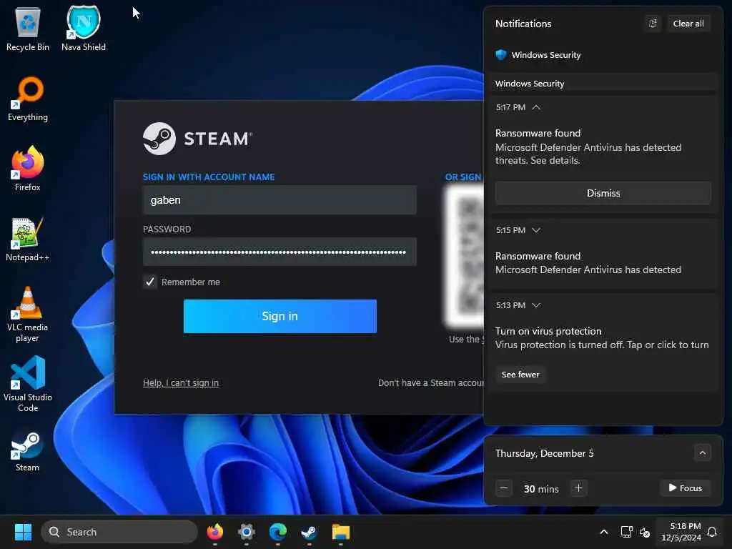Collapse the 5:17 PM Ransomware notification
The height and width of the screenshot is (549, 732).
(536, 107)
